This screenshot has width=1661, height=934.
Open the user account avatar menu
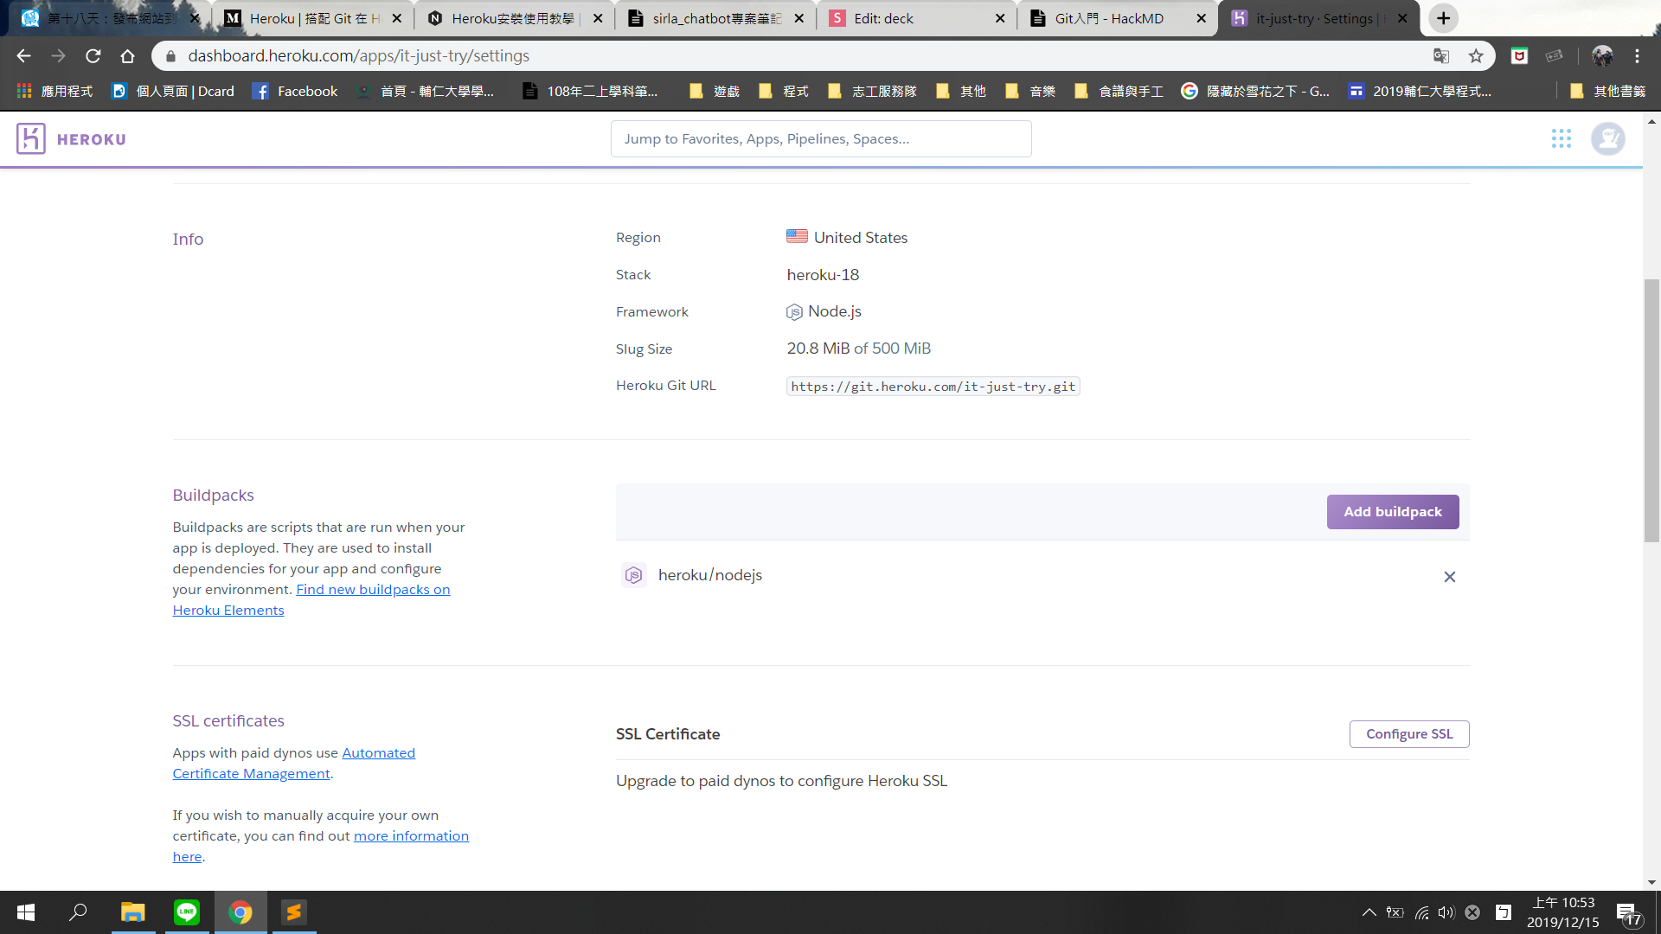coord(1607,139)
